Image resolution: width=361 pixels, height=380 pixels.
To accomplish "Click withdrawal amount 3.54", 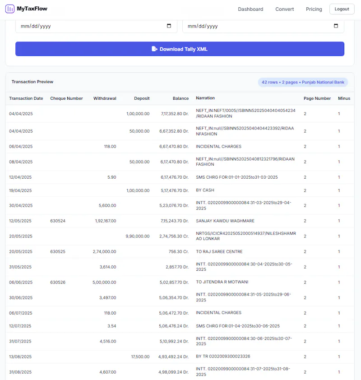I will click(112, 326).
